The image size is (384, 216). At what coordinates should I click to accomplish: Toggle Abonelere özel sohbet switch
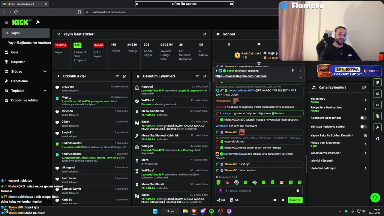(364, 118)
